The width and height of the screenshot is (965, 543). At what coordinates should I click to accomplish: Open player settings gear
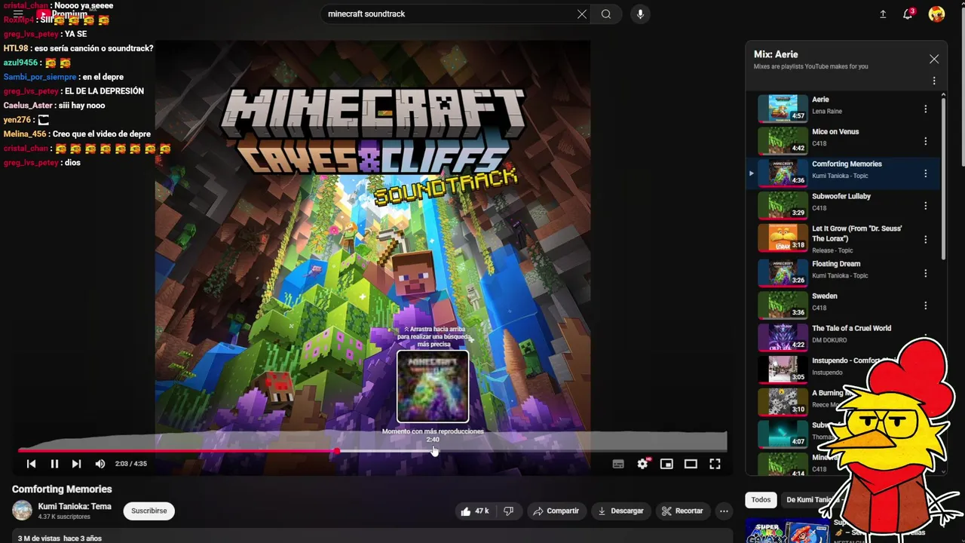[x=642, y=464]
